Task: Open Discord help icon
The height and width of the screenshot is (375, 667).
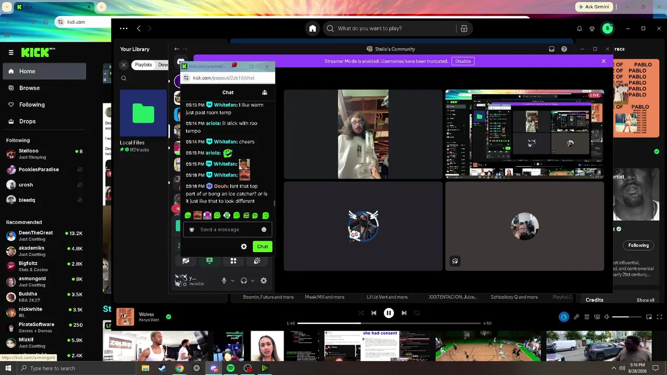Action: pyautogui.click(x=564, y=49)
